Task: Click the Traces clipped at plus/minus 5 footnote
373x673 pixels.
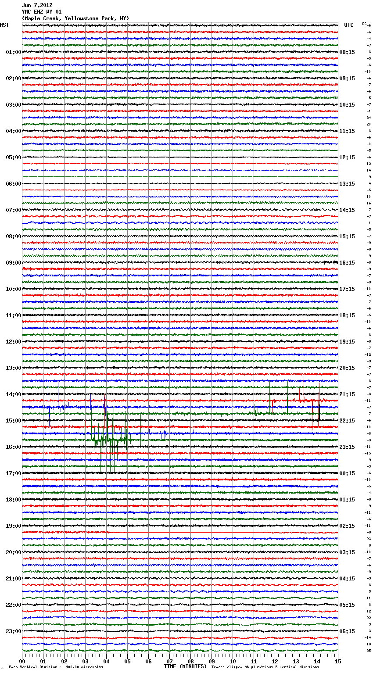Action: click(265, 667)
